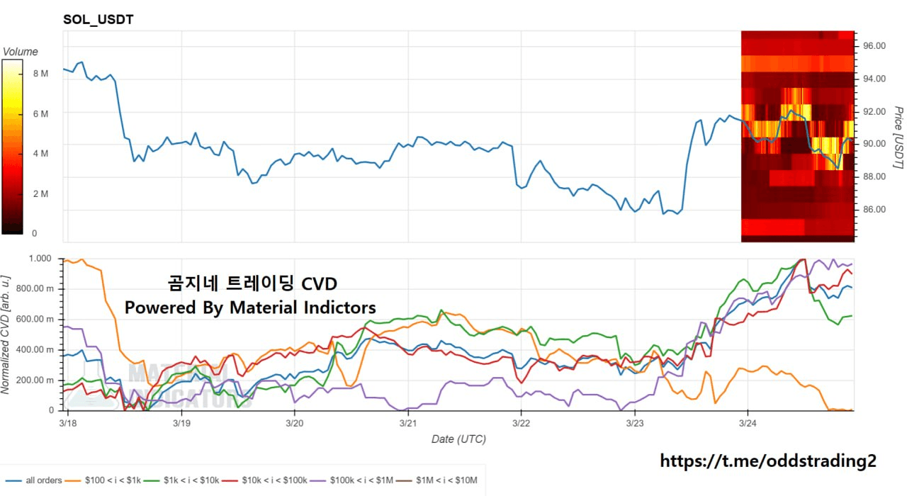Click the 3/21 date axis label

[x=407, y=422]
